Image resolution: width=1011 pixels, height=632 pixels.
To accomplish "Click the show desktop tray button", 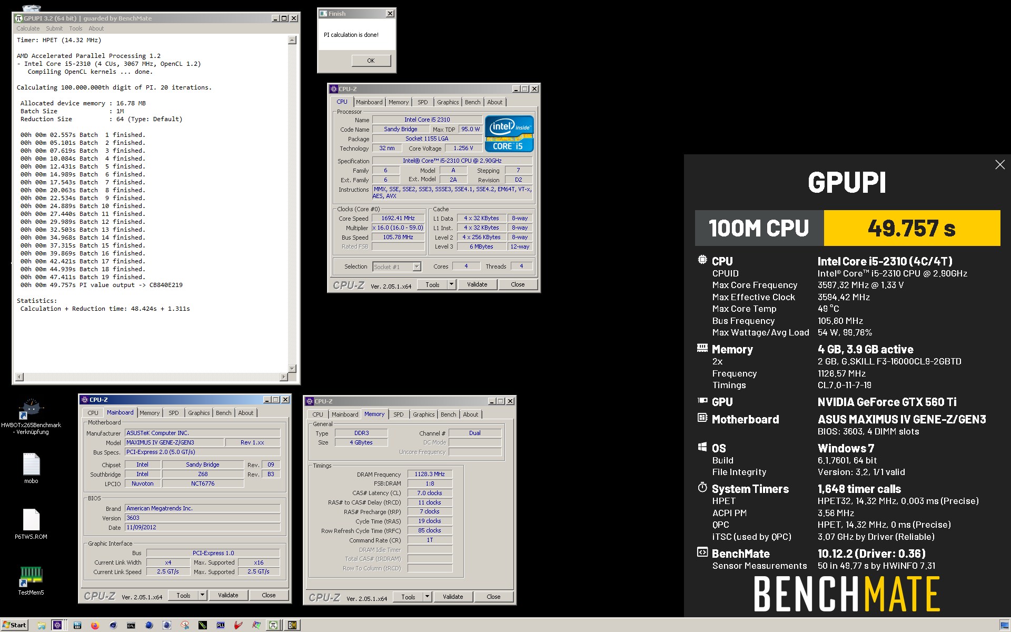I will pos(1004,625).
